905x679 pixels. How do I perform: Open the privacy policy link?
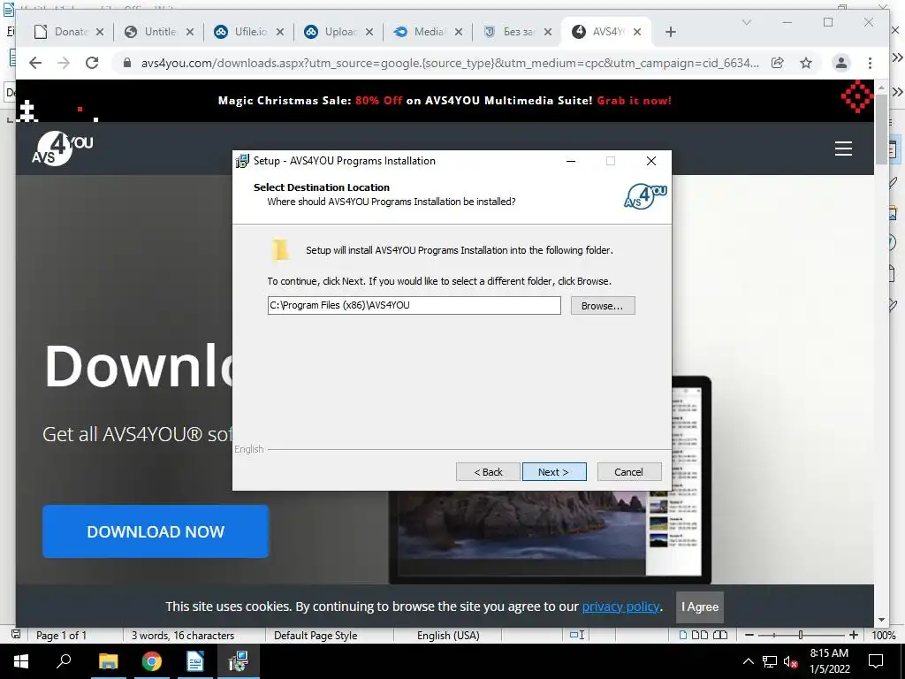(x=620, y=607)
